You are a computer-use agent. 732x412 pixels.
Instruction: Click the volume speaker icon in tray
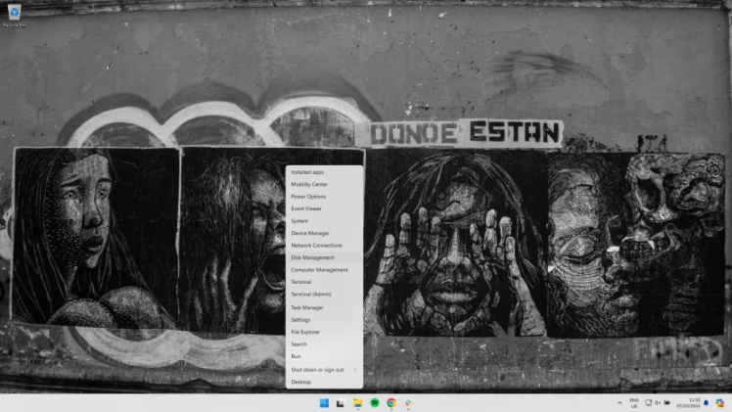tap(657, 402)
